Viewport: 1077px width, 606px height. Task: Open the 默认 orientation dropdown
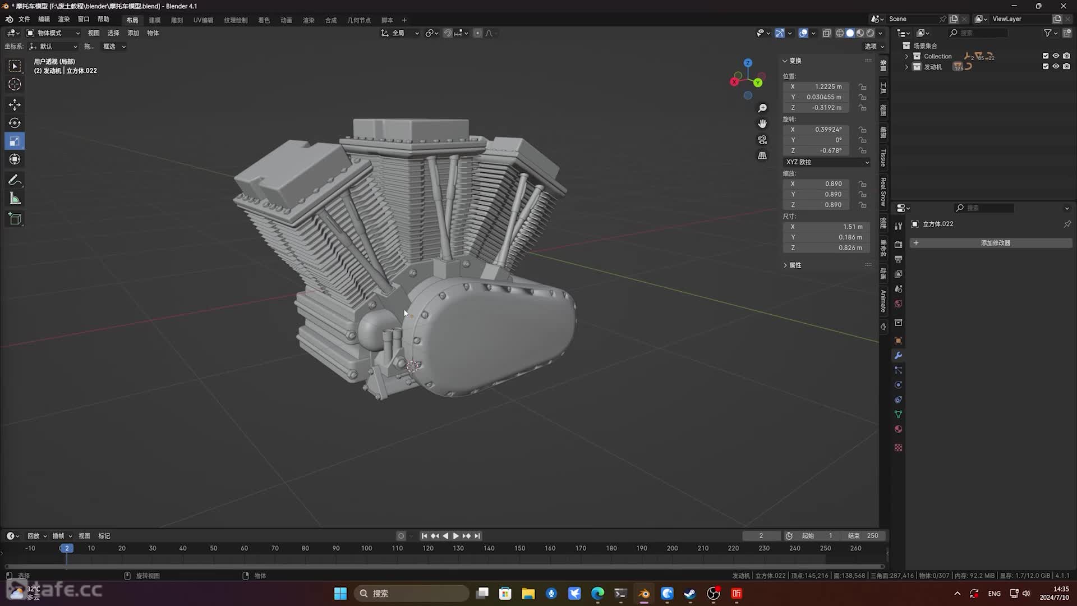tap(54, 47)
